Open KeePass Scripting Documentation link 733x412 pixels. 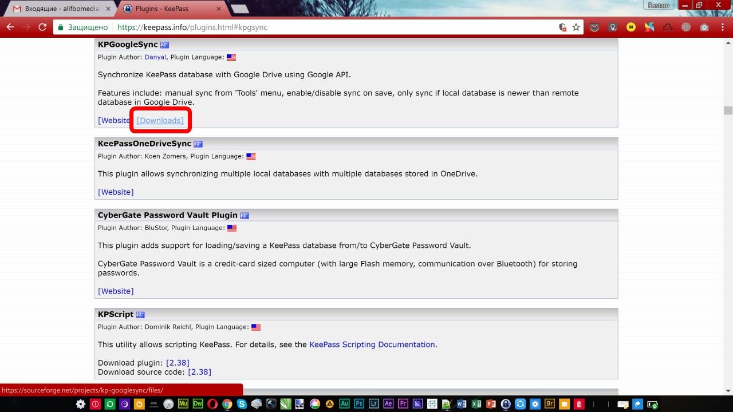(x=372, y=344)
